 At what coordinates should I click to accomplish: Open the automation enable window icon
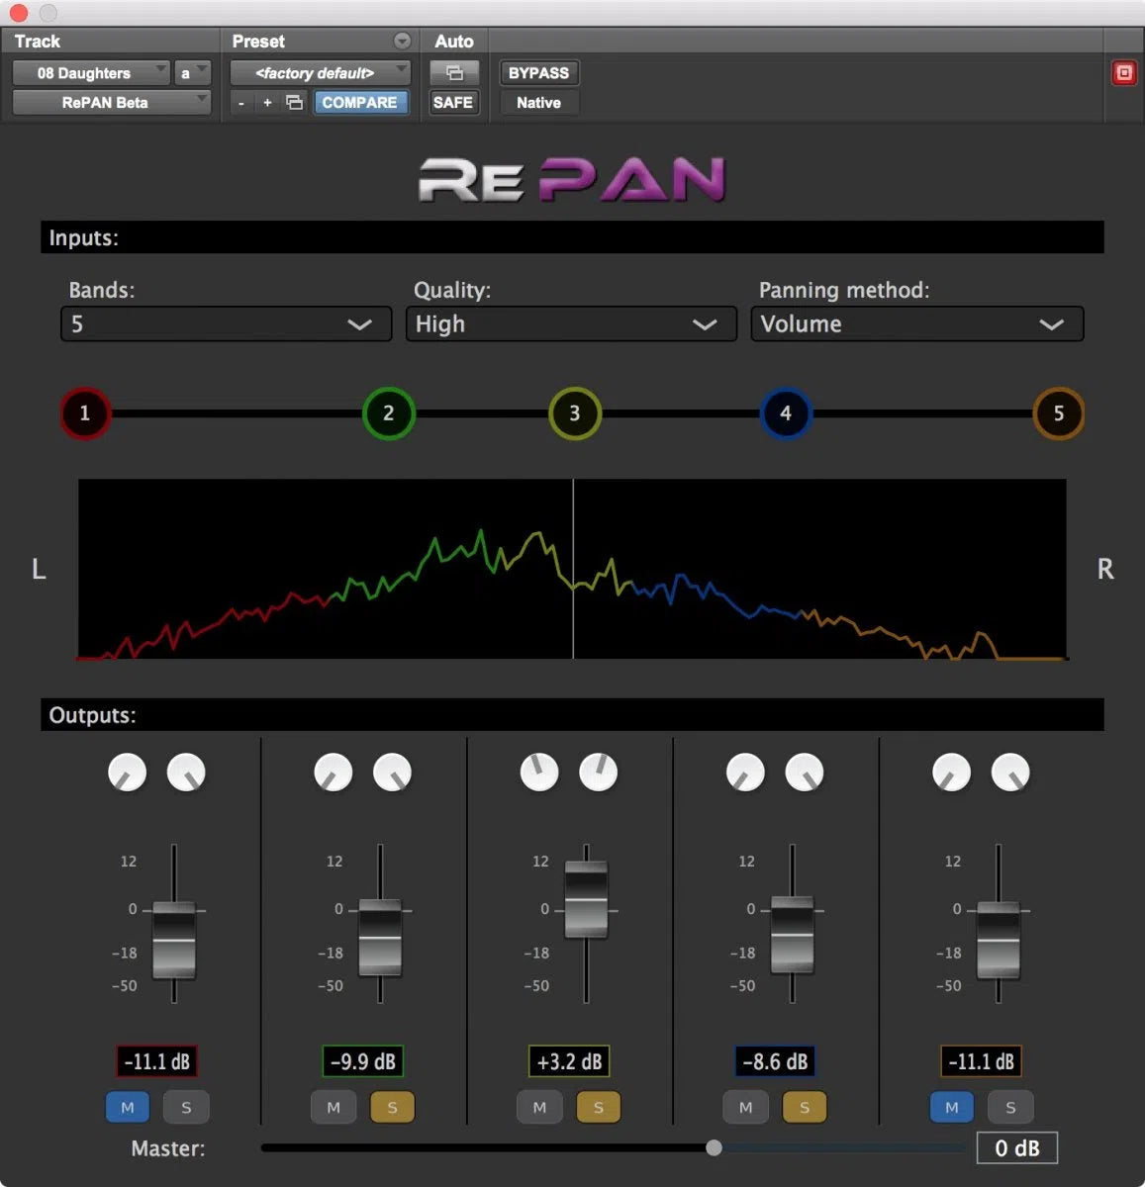(x=453, y=73)
